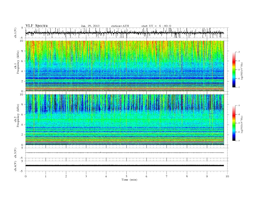Click the ch.1 "Frequency (kHz)" axis label
The height and width of the screenshot is (198, 256).
click(x=18, y=62)
